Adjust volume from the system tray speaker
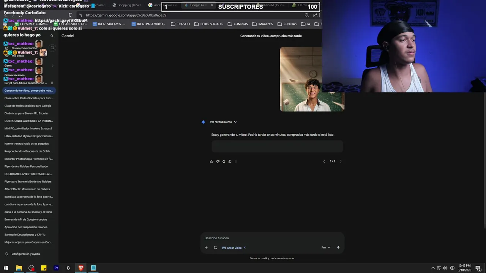Screen dimensions: 486x273 (x=445, y=268)
